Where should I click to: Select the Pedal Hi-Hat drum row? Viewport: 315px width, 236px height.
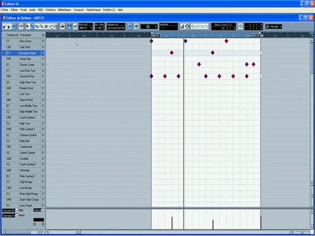(24, 88)
